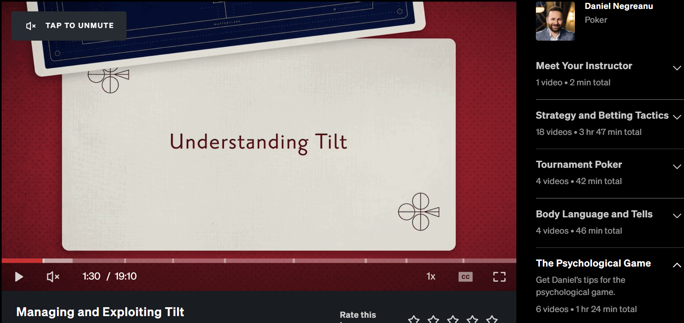The width and height of the screenshot is (684, 323).
Task: Expand the Tournament Poker section chevron
Action: click(677, 167)
